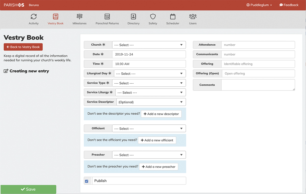Viewport: 306px width, 194px height.
Task: Click the Scheduler calendar icon
Action: 173,17
